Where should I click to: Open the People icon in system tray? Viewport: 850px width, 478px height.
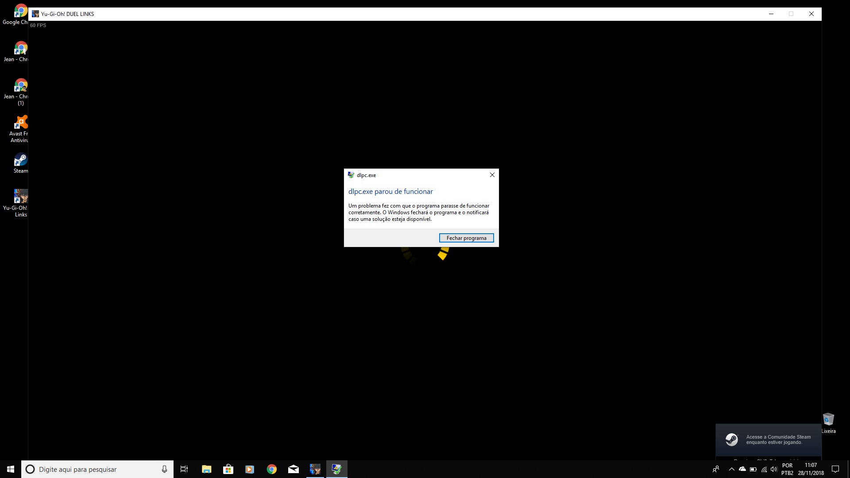[716, 469]
